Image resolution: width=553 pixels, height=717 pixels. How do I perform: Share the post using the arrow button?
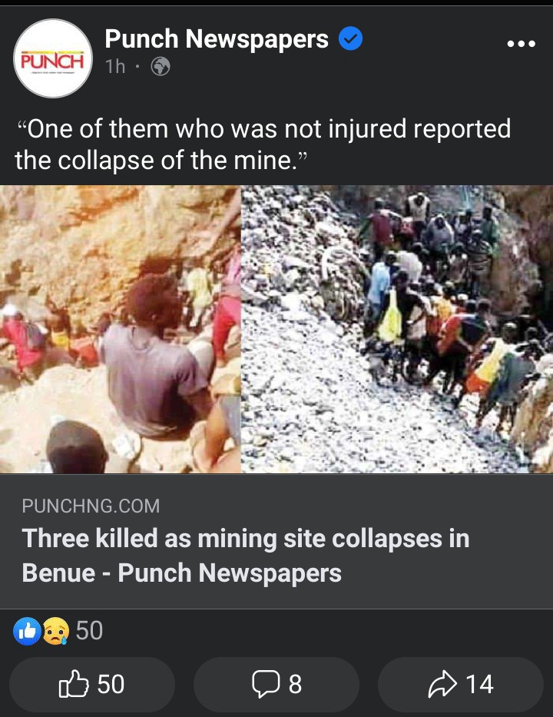(461, 684)
